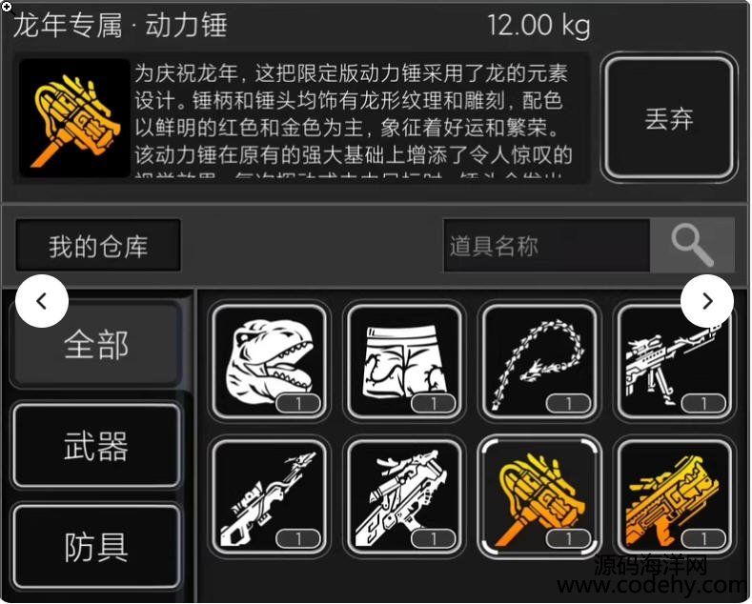Go to next image with right chevron

click(x=707, y=301)
